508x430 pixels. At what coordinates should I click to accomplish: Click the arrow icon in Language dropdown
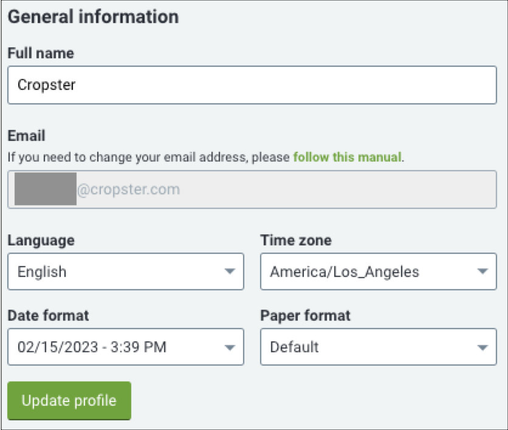(230, 271)
